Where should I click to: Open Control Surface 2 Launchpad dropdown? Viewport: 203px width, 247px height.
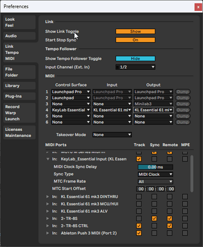point(71,98)
